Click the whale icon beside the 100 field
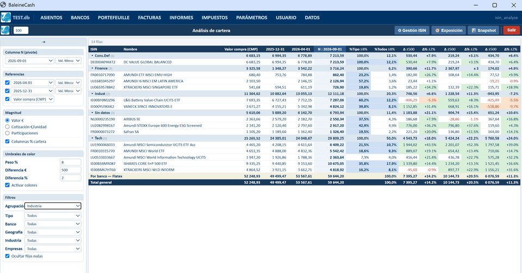This screenshot has width=522, height=273. [5, 30]
